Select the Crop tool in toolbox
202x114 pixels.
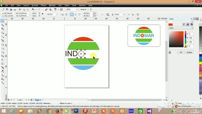click(2, 29)
